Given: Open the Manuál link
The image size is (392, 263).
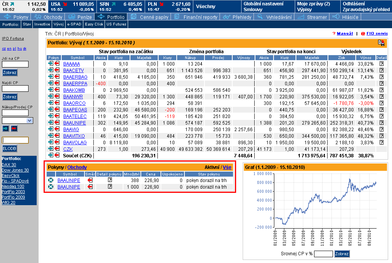Looking at the screenshot, I should click(x=345, y=34).
